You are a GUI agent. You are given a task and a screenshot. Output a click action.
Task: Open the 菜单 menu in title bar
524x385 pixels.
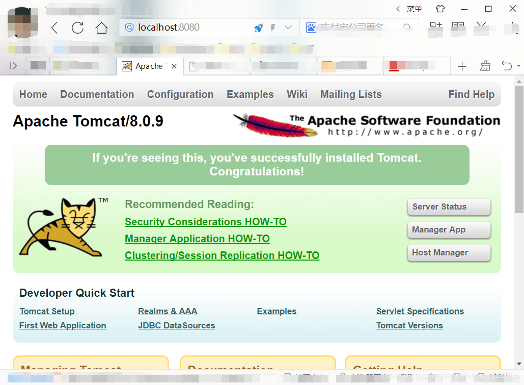click(414, 9)
